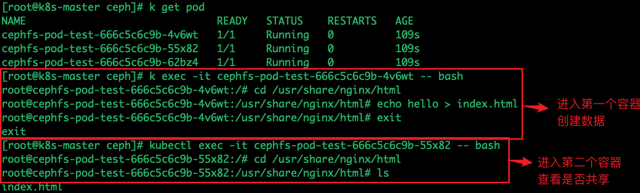Click the 'kubectl exec -it' command for pod 55x82
The height and width of the screenshot is (193, 640).
[x=325, y=145]
